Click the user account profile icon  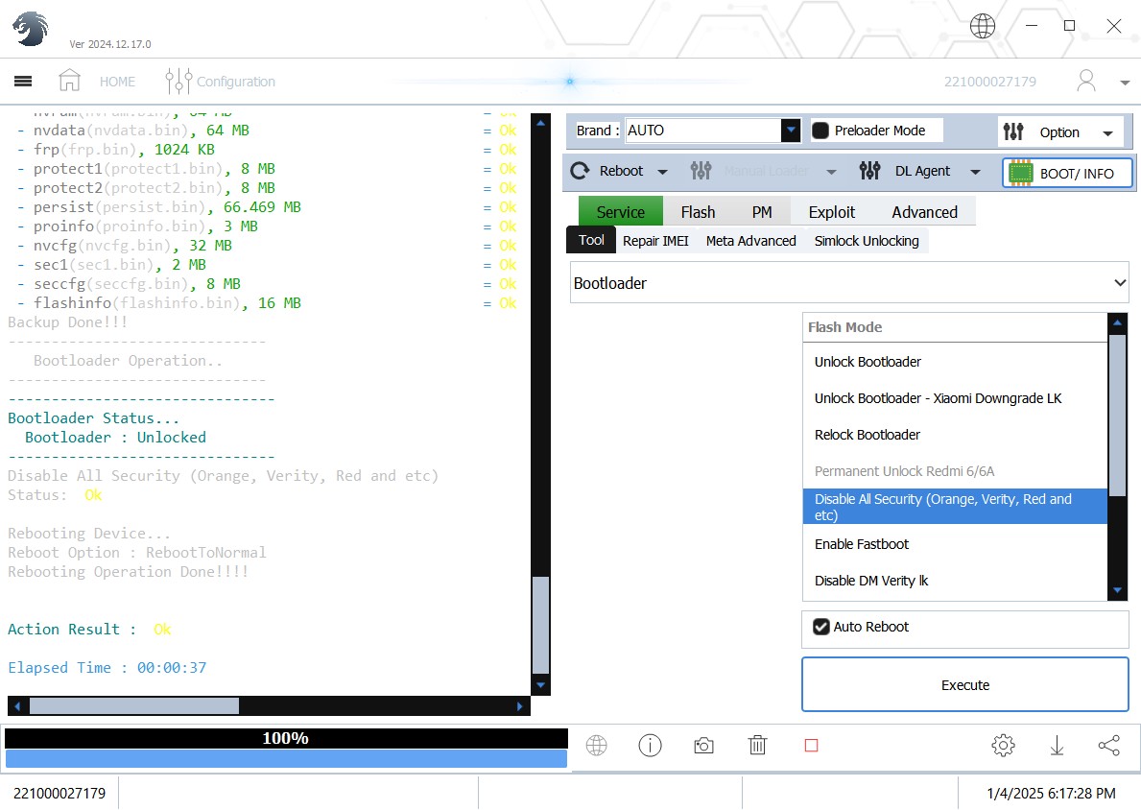[x=1086, y=81]
